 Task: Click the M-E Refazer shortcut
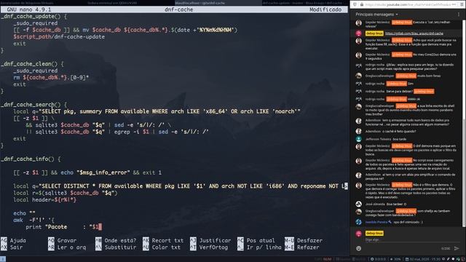tap(302, 247)
